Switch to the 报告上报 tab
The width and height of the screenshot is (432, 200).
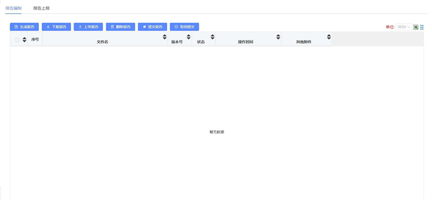pyautogui.click(x=42, y=8)
